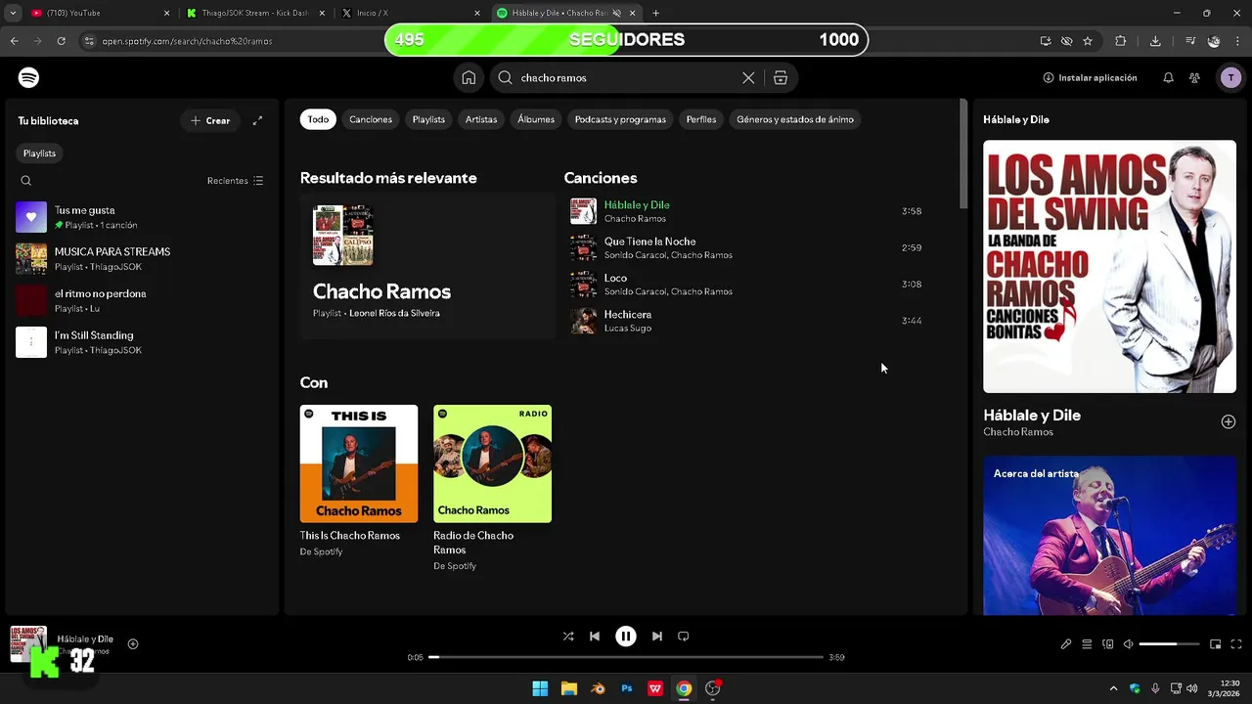Toggle repeat mode
The width and height of the screenshot is (1252, 704).
[x=684, y=636]
